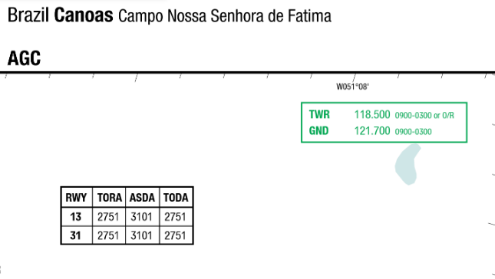Select the TODA column header

[x=176, y=198]
